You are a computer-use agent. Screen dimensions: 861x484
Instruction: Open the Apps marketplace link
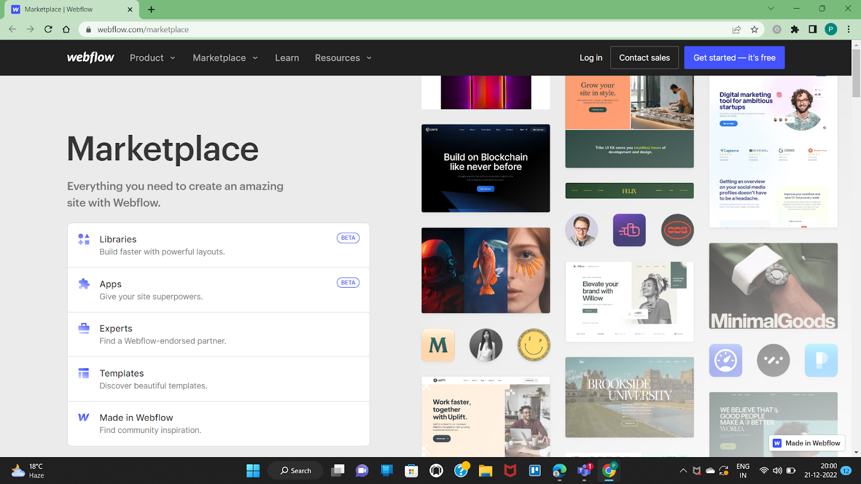(218, 290)
